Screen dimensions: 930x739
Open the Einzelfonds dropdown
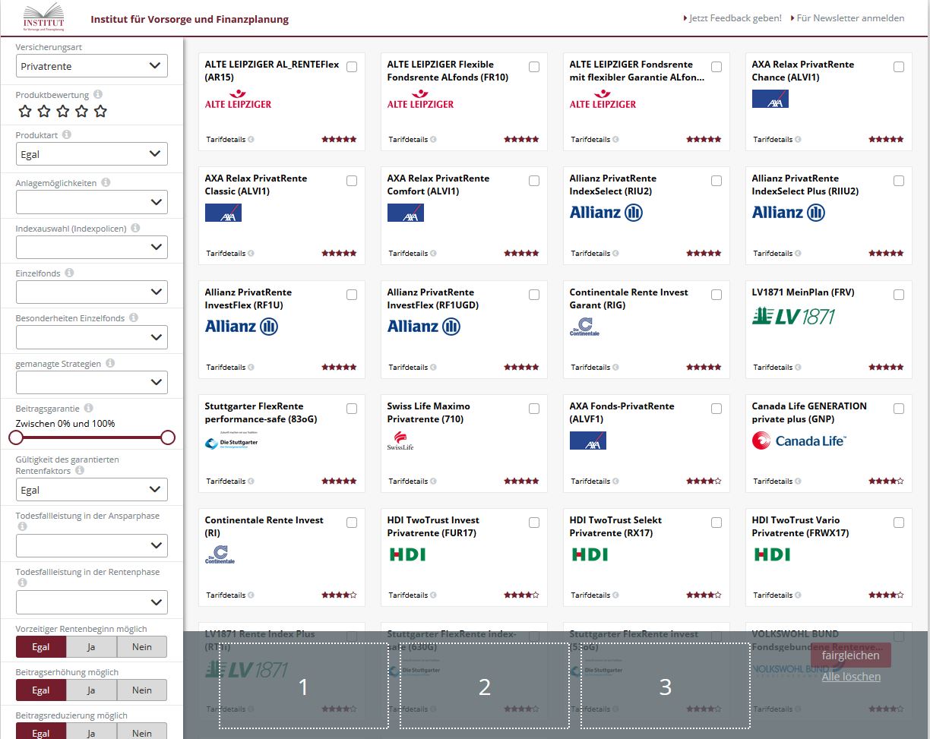tap(92, 292)
